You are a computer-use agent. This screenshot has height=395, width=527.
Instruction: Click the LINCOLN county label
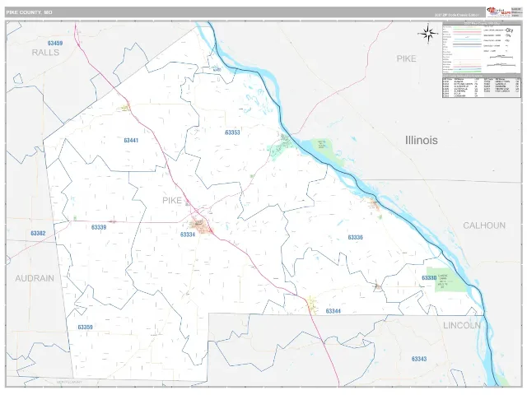pos(461,325)
